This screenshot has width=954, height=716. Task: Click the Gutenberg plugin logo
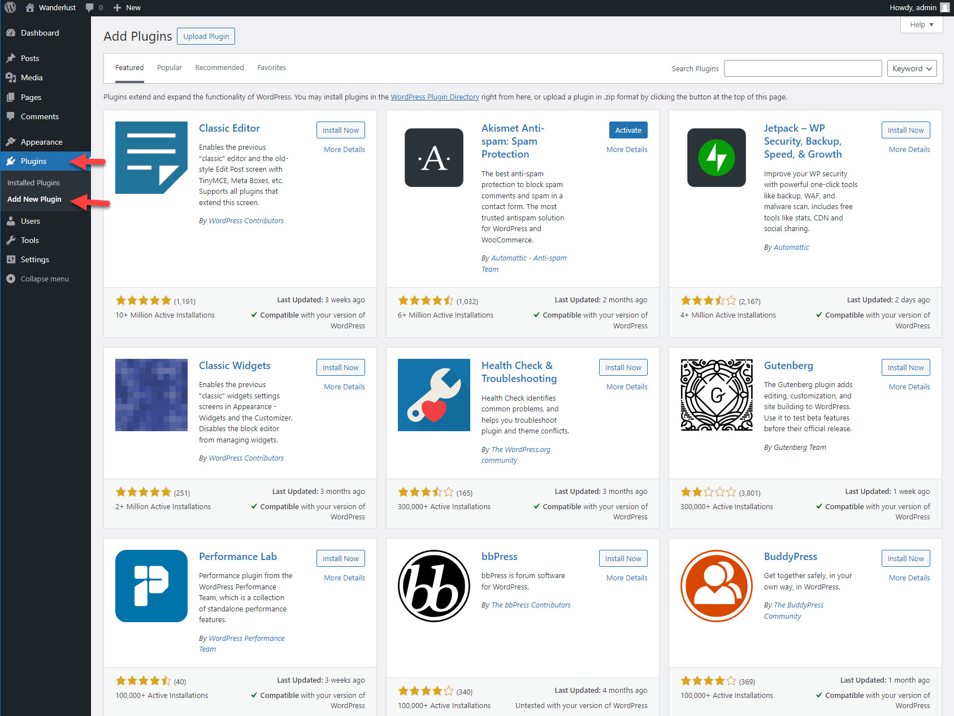[716, 395]
